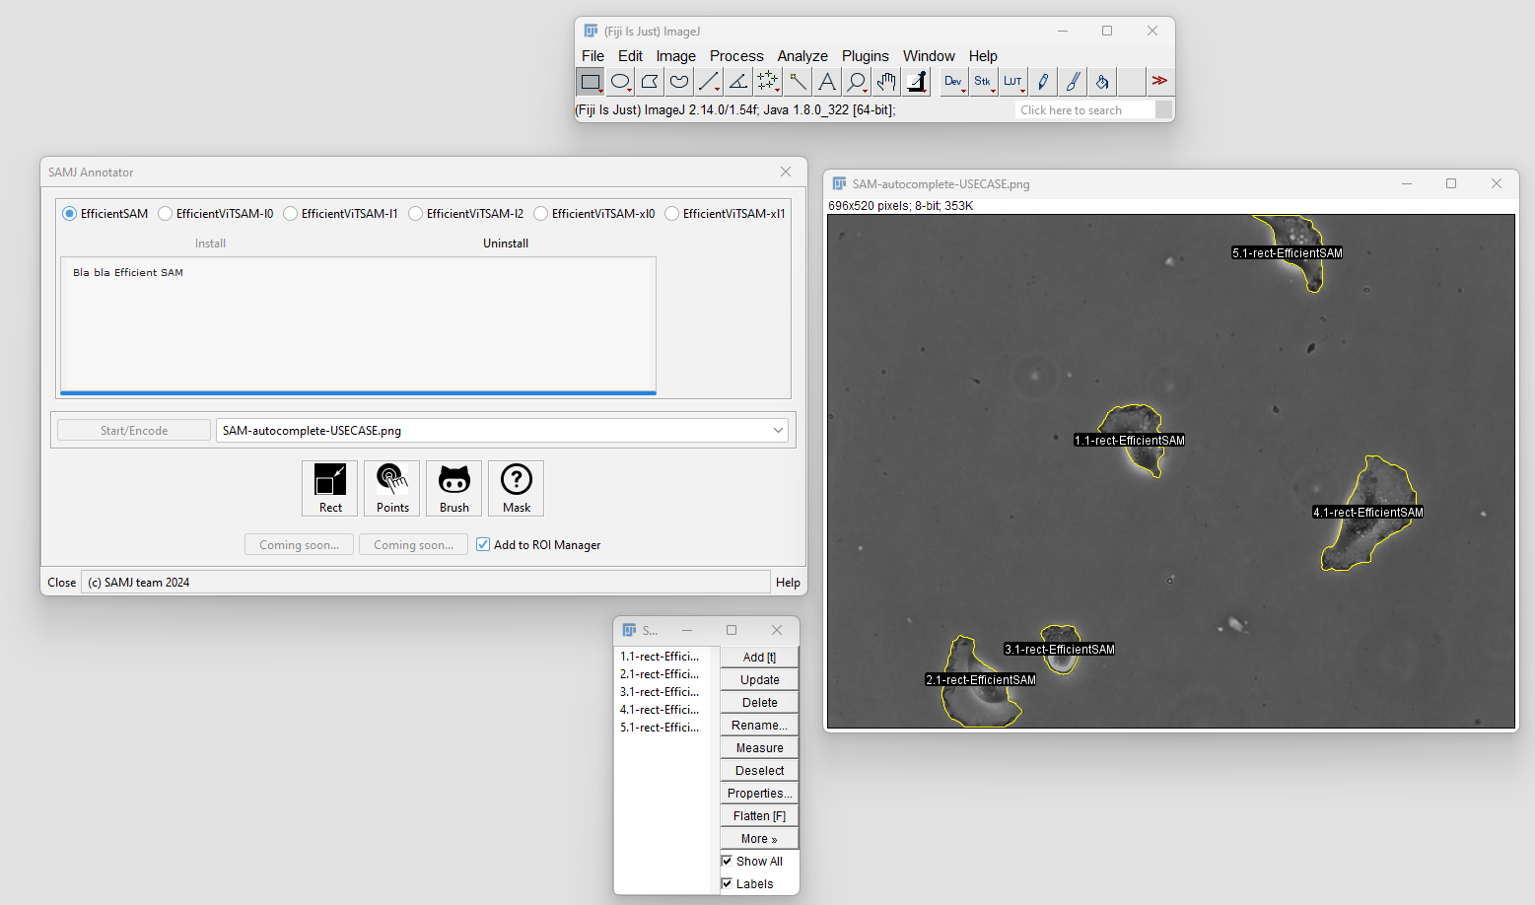Select the Oval selection tool

pos(620,82)
